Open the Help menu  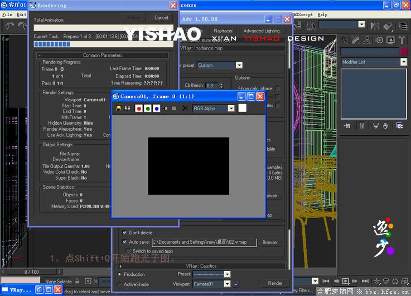tap(322, 14)
